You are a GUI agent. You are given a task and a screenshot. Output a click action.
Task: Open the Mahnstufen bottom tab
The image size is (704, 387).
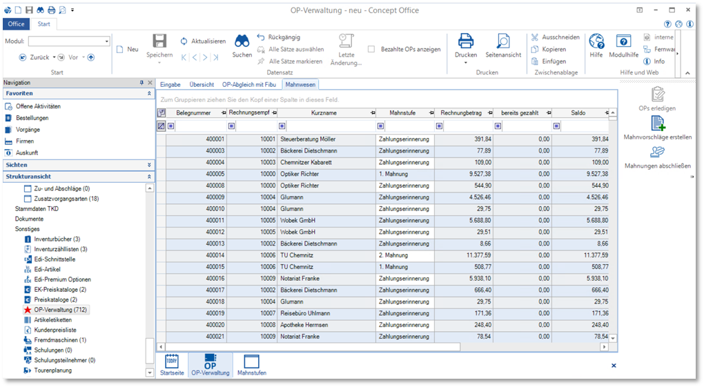(251, 364)
